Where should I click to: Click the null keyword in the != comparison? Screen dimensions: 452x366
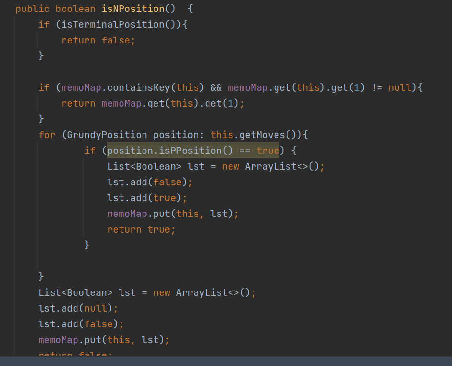pos(399,88)
